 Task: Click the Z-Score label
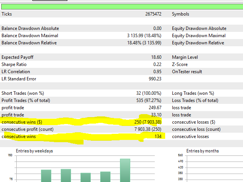pyautogui.click(x=180, y=64)
